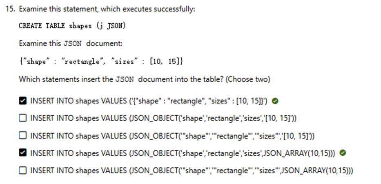Click third option's quoted-key JSON_OBJECT text

(x=172, y=136)
